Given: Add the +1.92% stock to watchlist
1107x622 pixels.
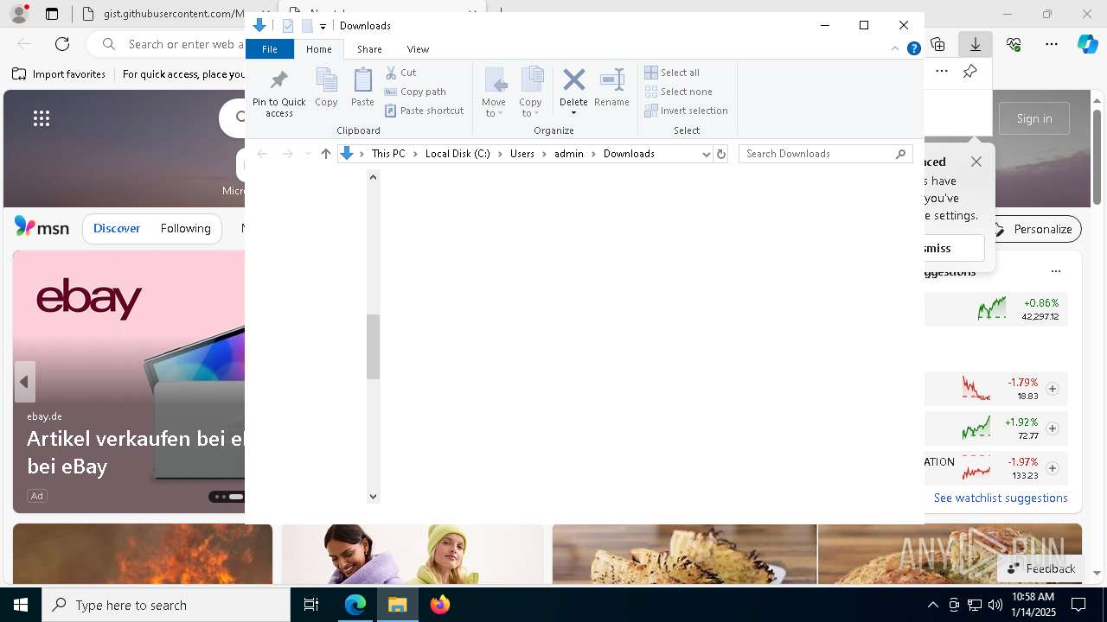Looking at the screenshot, I should [1053, 428].
